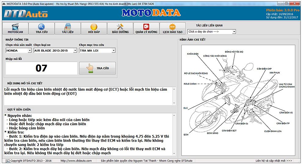Open the HỎI ĐÁP help section

tap(94, 28)
